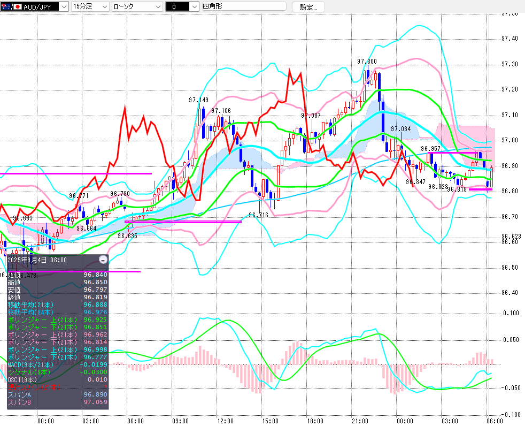Click the 96.771 price label

[79, 196]
